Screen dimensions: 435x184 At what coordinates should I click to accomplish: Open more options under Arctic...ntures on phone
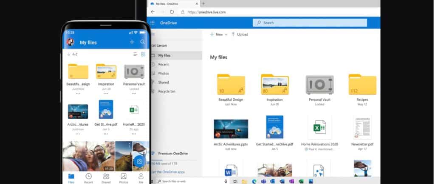click(x=78, y=134)
